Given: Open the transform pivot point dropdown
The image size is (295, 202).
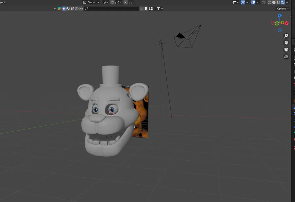Looking at the screenshot, I should (105, 2).
